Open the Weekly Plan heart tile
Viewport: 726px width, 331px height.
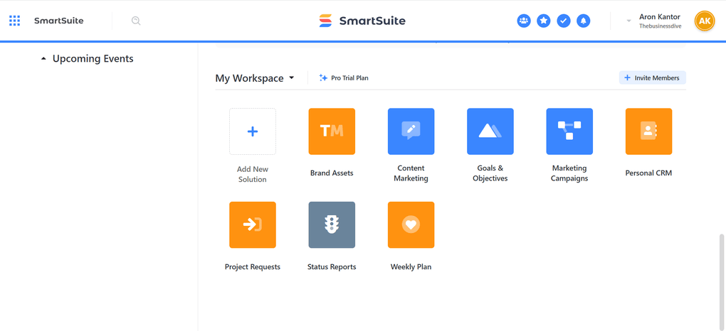(411, 224)
